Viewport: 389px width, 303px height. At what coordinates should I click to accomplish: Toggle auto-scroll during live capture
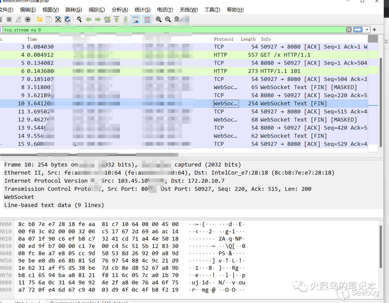[x=135, y=19]
